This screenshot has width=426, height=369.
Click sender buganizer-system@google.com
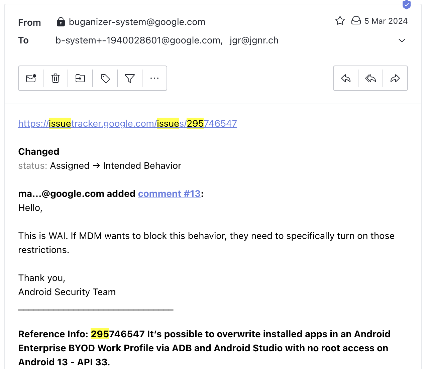[137, 22]
